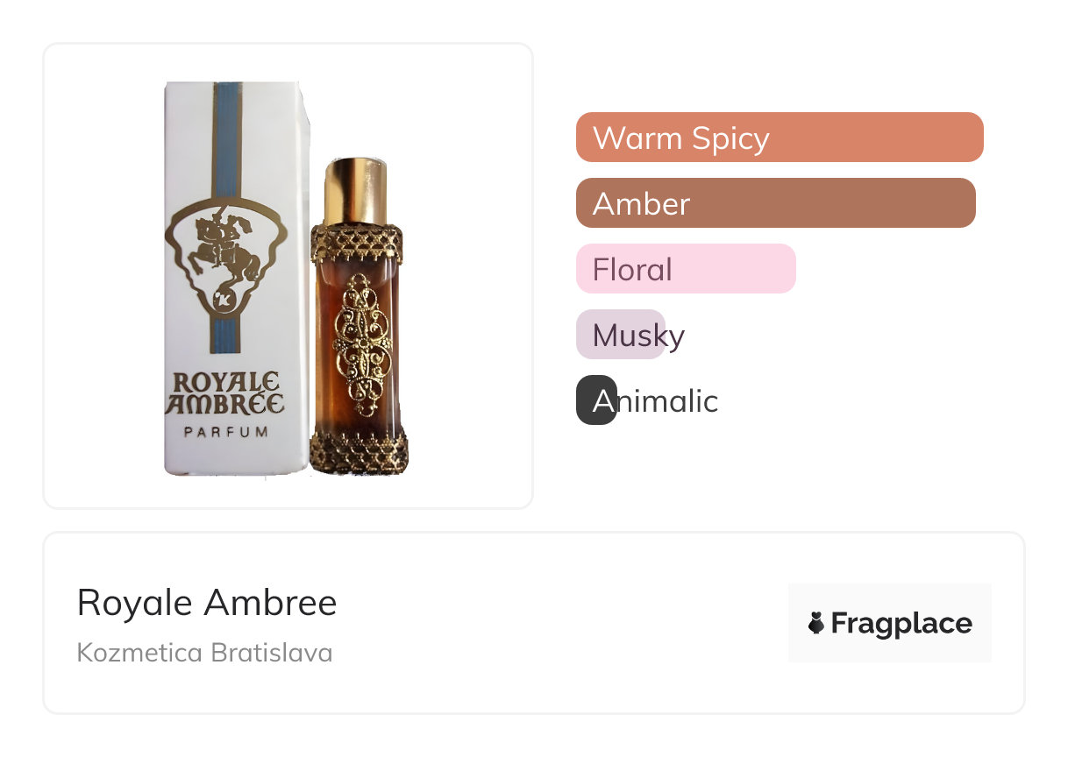Select the Amber accord bar
The height and width of the screenshot is (757, 1068).
(x=775, y=203)
